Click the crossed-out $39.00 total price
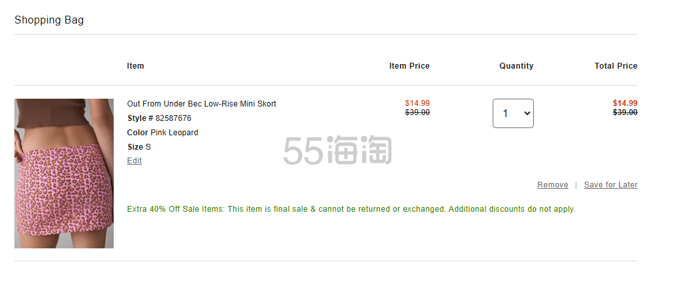 (625, 112)
